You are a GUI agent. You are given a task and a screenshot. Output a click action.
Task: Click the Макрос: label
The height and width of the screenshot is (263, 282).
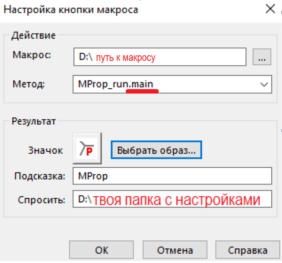(32, 55)
